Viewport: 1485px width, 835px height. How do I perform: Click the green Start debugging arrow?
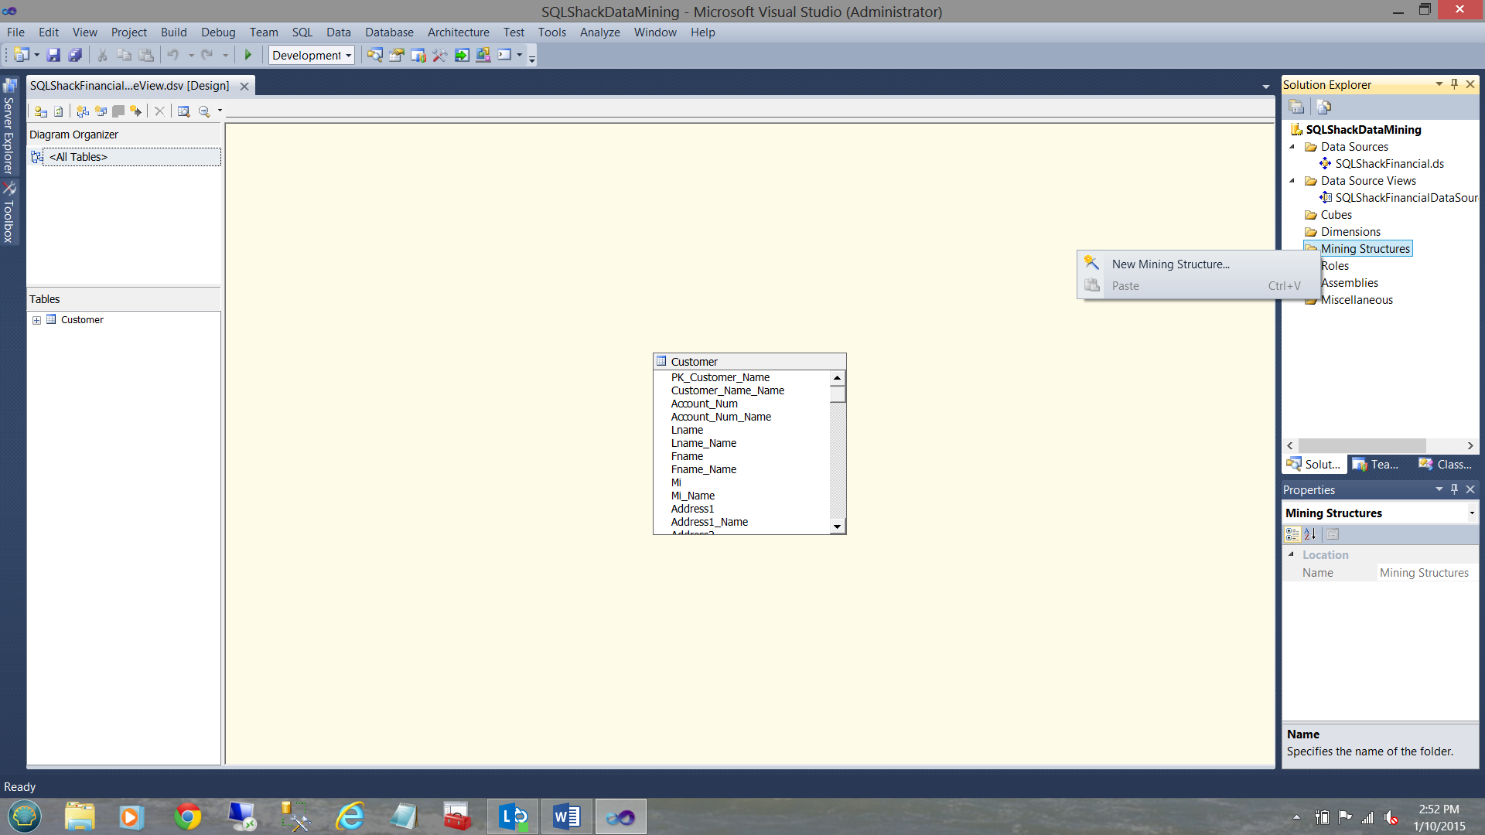[x=247, y=55]
